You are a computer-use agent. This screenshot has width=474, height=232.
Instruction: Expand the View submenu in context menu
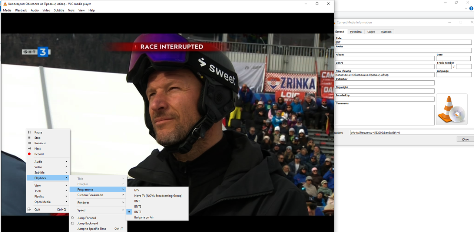point(48,186)
